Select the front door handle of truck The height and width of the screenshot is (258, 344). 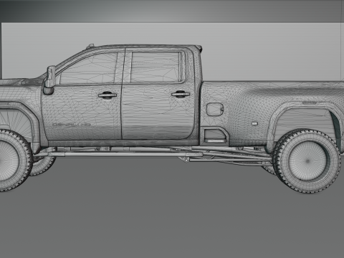[107, 95]
